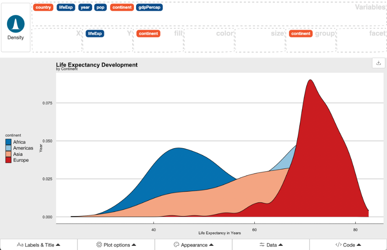Viewport: 387px width, 250px height.
Task: Click the 'Life Expectancy in Years' axis label
Action: [x=220, y=233]
